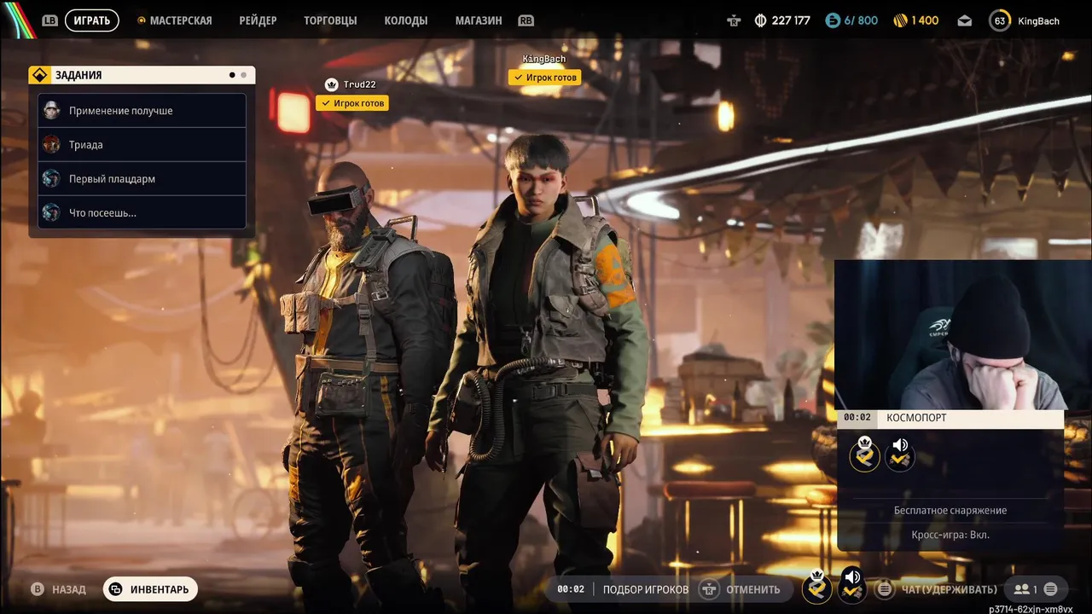Viewport: 1092px width, 614px height.
Task: Click the matchmaking timer 00:02 in bottom bar
Action: tap(571, 589)
